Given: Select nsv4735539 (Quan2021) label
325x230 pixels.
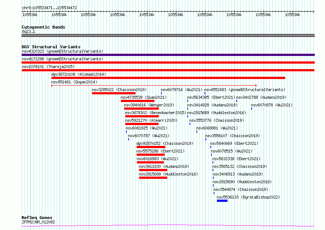Looking at the screenshot, I should click(x=144, y=97).
